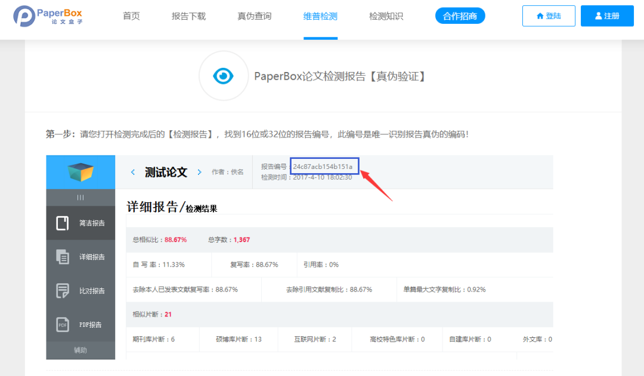Select the 维普检测 tab
Screen dimensions: 644x376
pos(320,17)
